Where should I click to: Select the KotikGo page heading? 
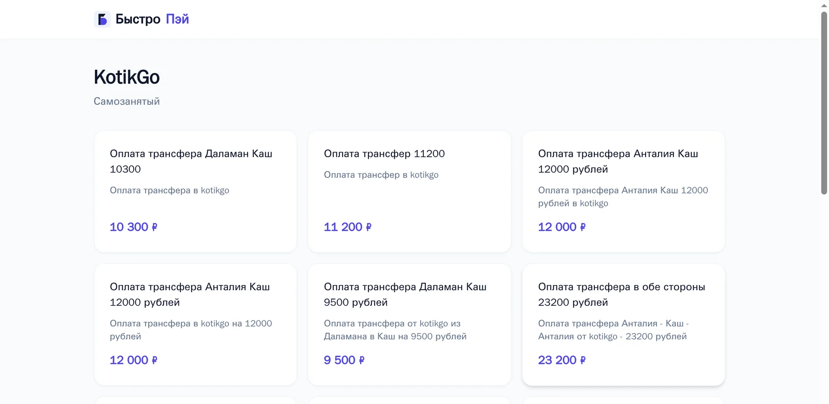[x=126, y=77]
